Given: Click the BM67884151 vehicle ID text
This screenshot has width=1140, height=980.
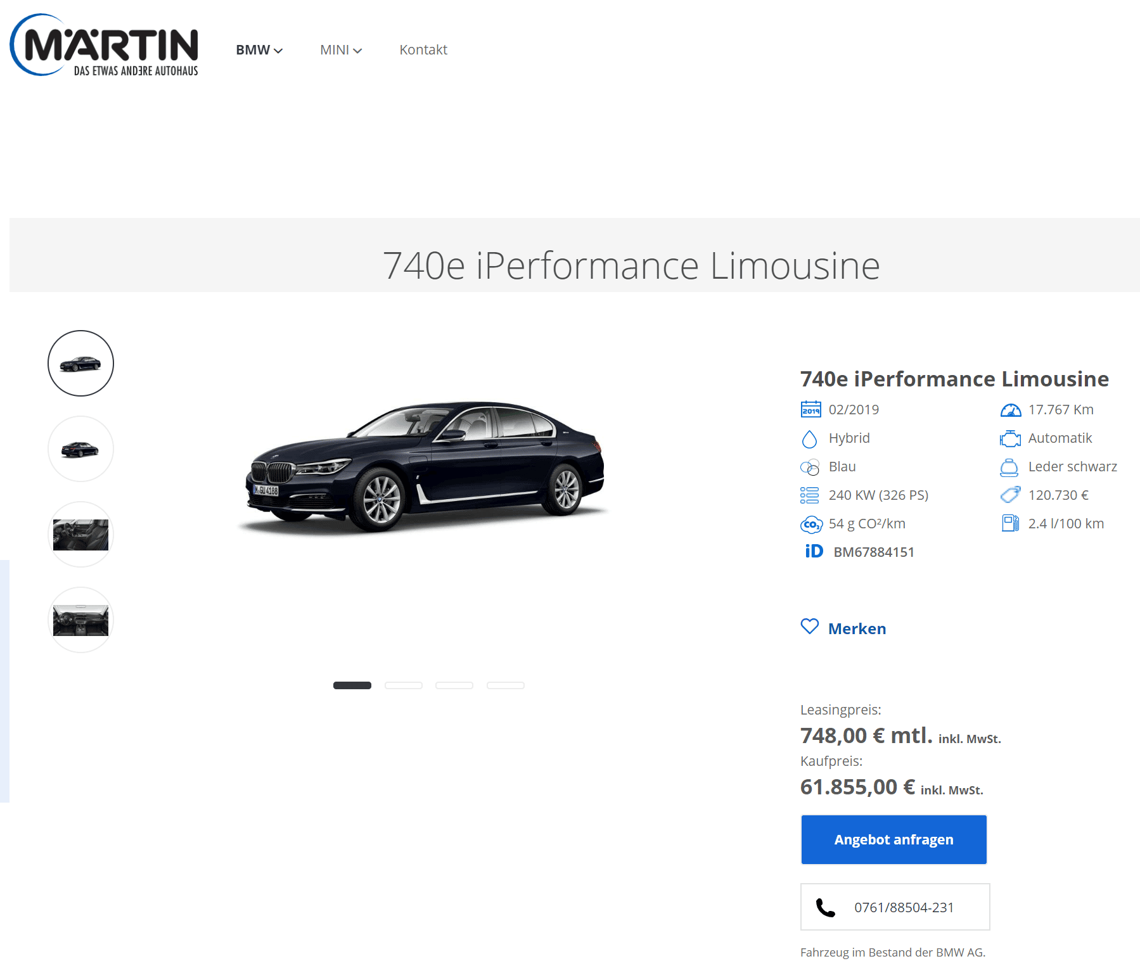Looking at the screenshot, I should [874, 552].
